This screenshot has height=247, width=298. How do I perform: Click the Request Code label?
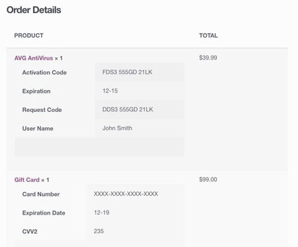[42, 110]
